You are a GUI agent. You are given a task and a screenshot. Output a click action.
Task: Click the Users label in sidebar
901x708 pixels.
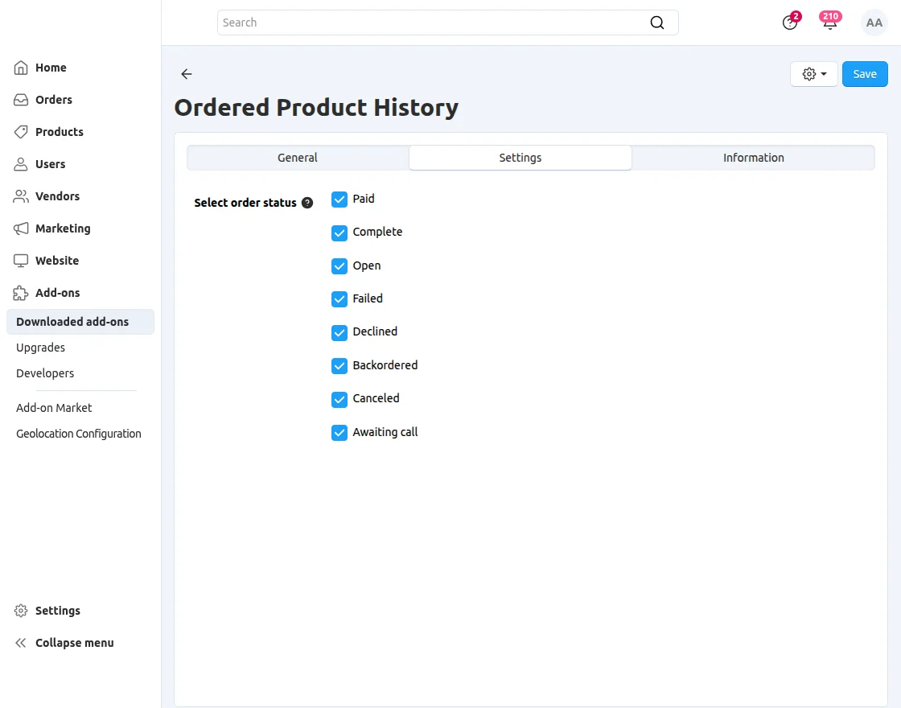(x=50, y=164)
